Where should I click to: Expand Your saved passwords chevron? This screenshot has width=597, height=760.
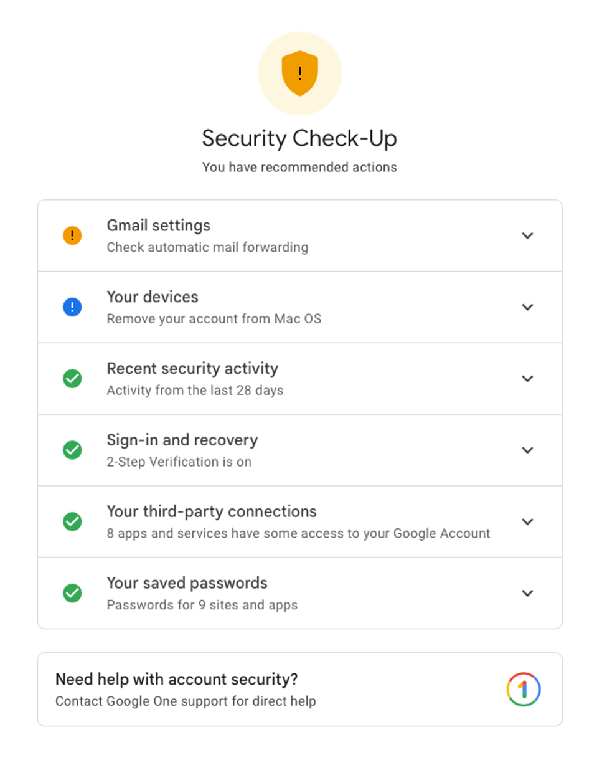[x=527, y=593]
